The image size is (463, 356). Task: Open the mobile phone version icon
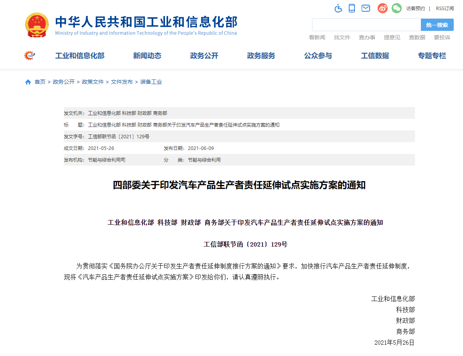click(352, 8)
